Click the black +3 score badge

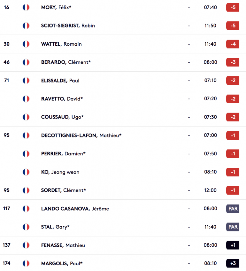(233, 263)
